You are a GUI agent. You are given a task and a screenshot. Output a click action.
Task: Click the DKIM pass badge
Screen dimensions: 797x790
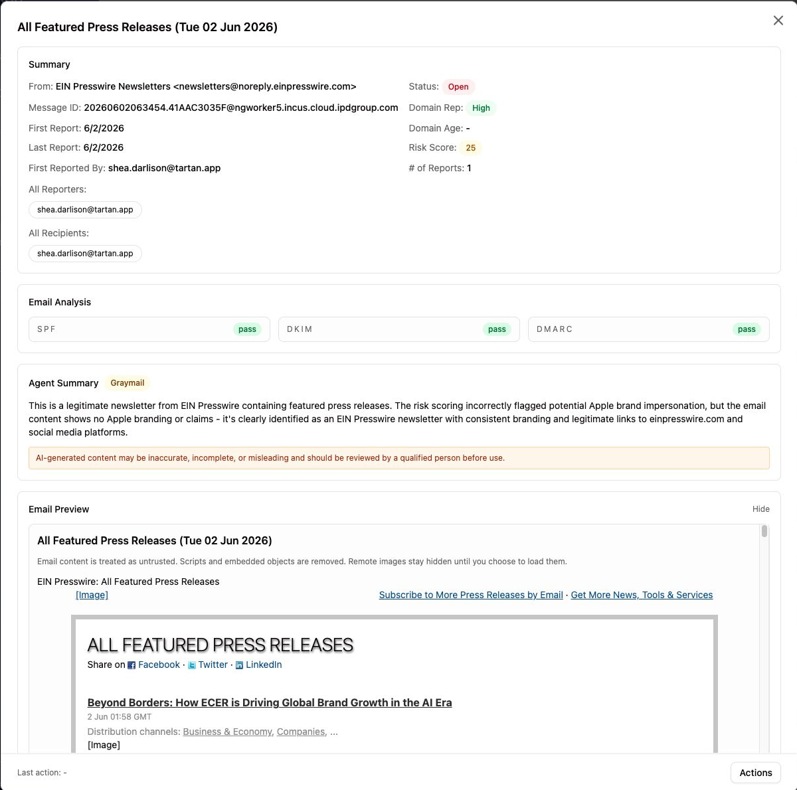(497, 329)
